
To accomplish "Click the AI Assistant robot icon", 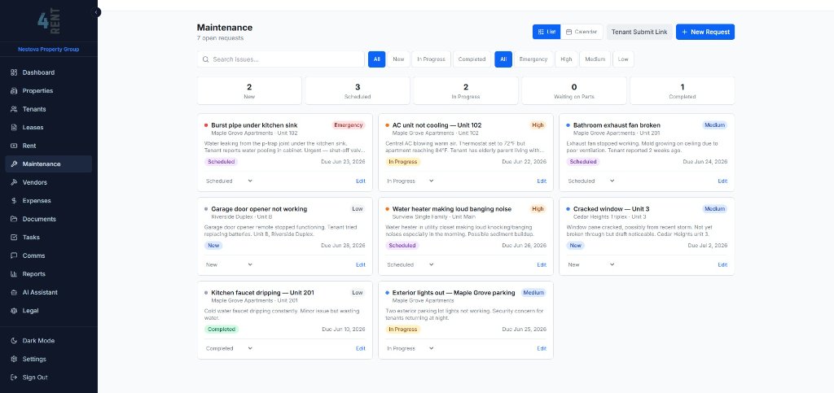I will 14,292.
